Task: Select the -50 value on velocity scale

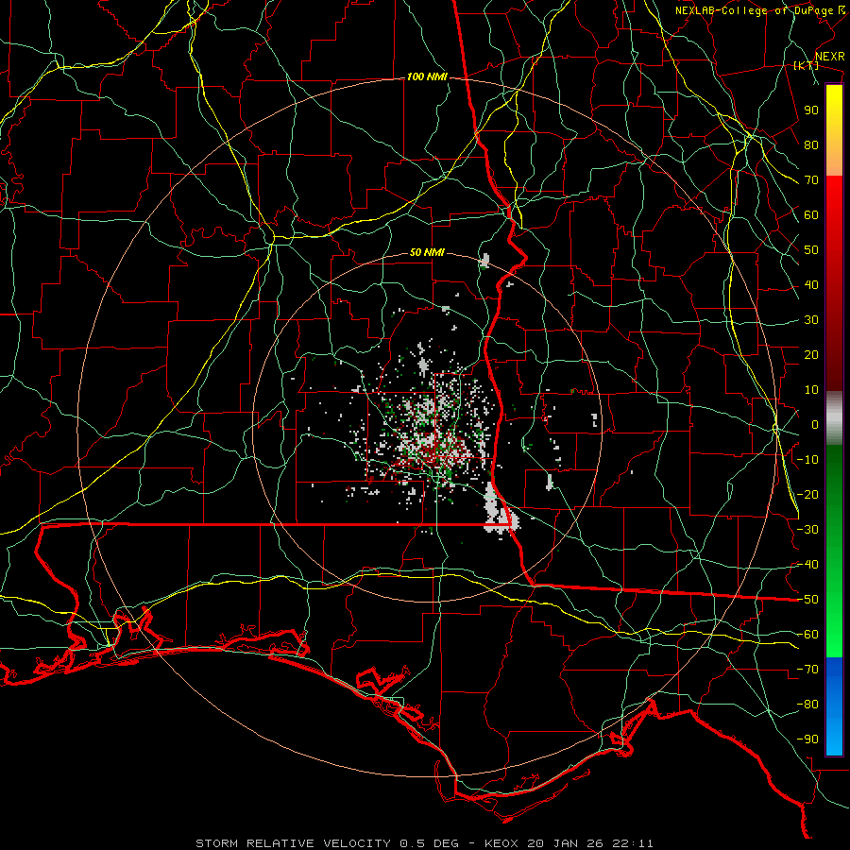Action: tap(807, 600)
